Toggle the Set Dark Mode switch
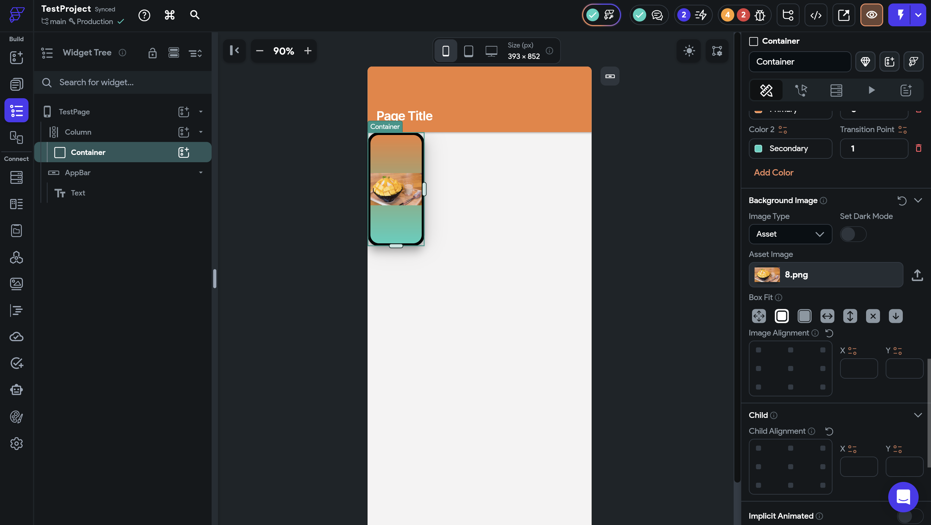This screenshot has width=931, height=525. point(853,234)
